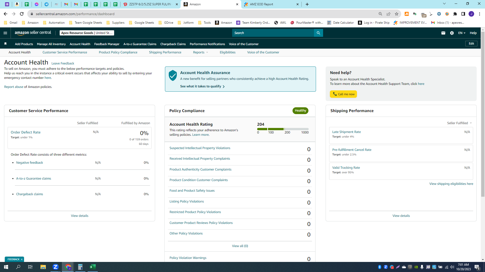Open the Apex Resource Goods account switcher
The width and height of the screenshot is (485, 272).
click(87, 33)
